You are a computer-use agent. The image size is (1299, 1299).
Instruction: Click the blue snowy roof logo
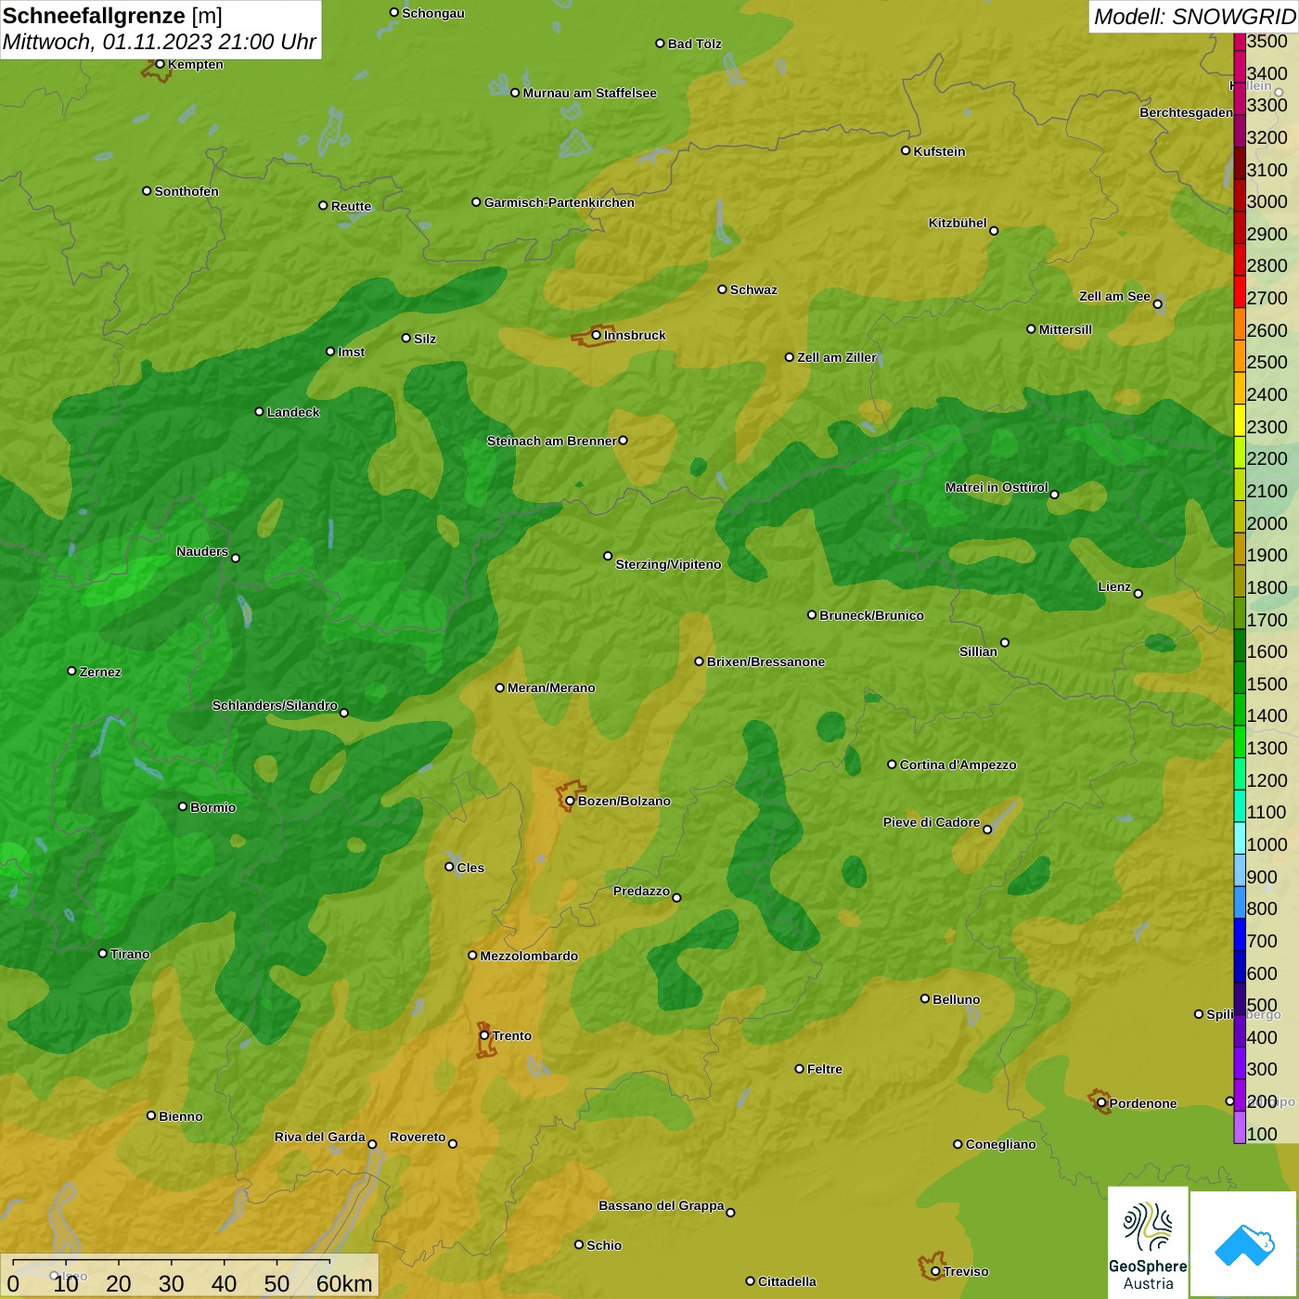[x=1243, y=1244]
